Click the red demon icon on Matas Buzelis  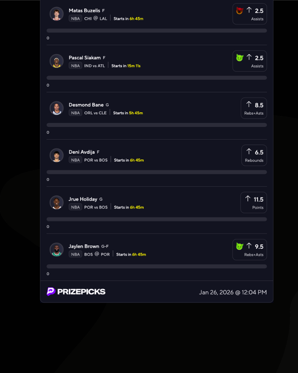click(x=240, y=10)
